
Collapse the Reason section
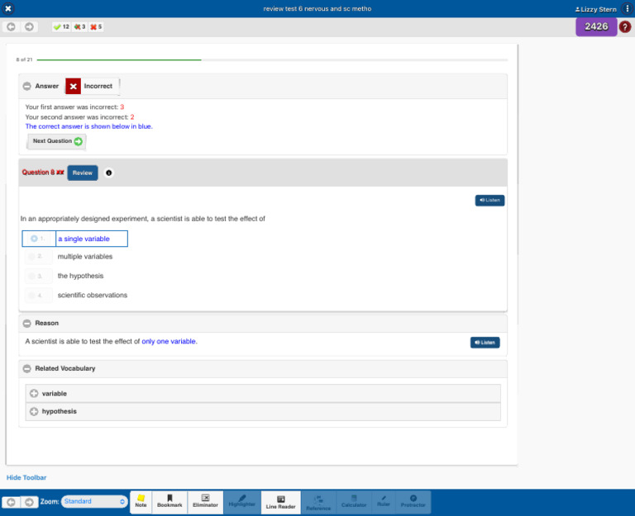coord(26,323)
